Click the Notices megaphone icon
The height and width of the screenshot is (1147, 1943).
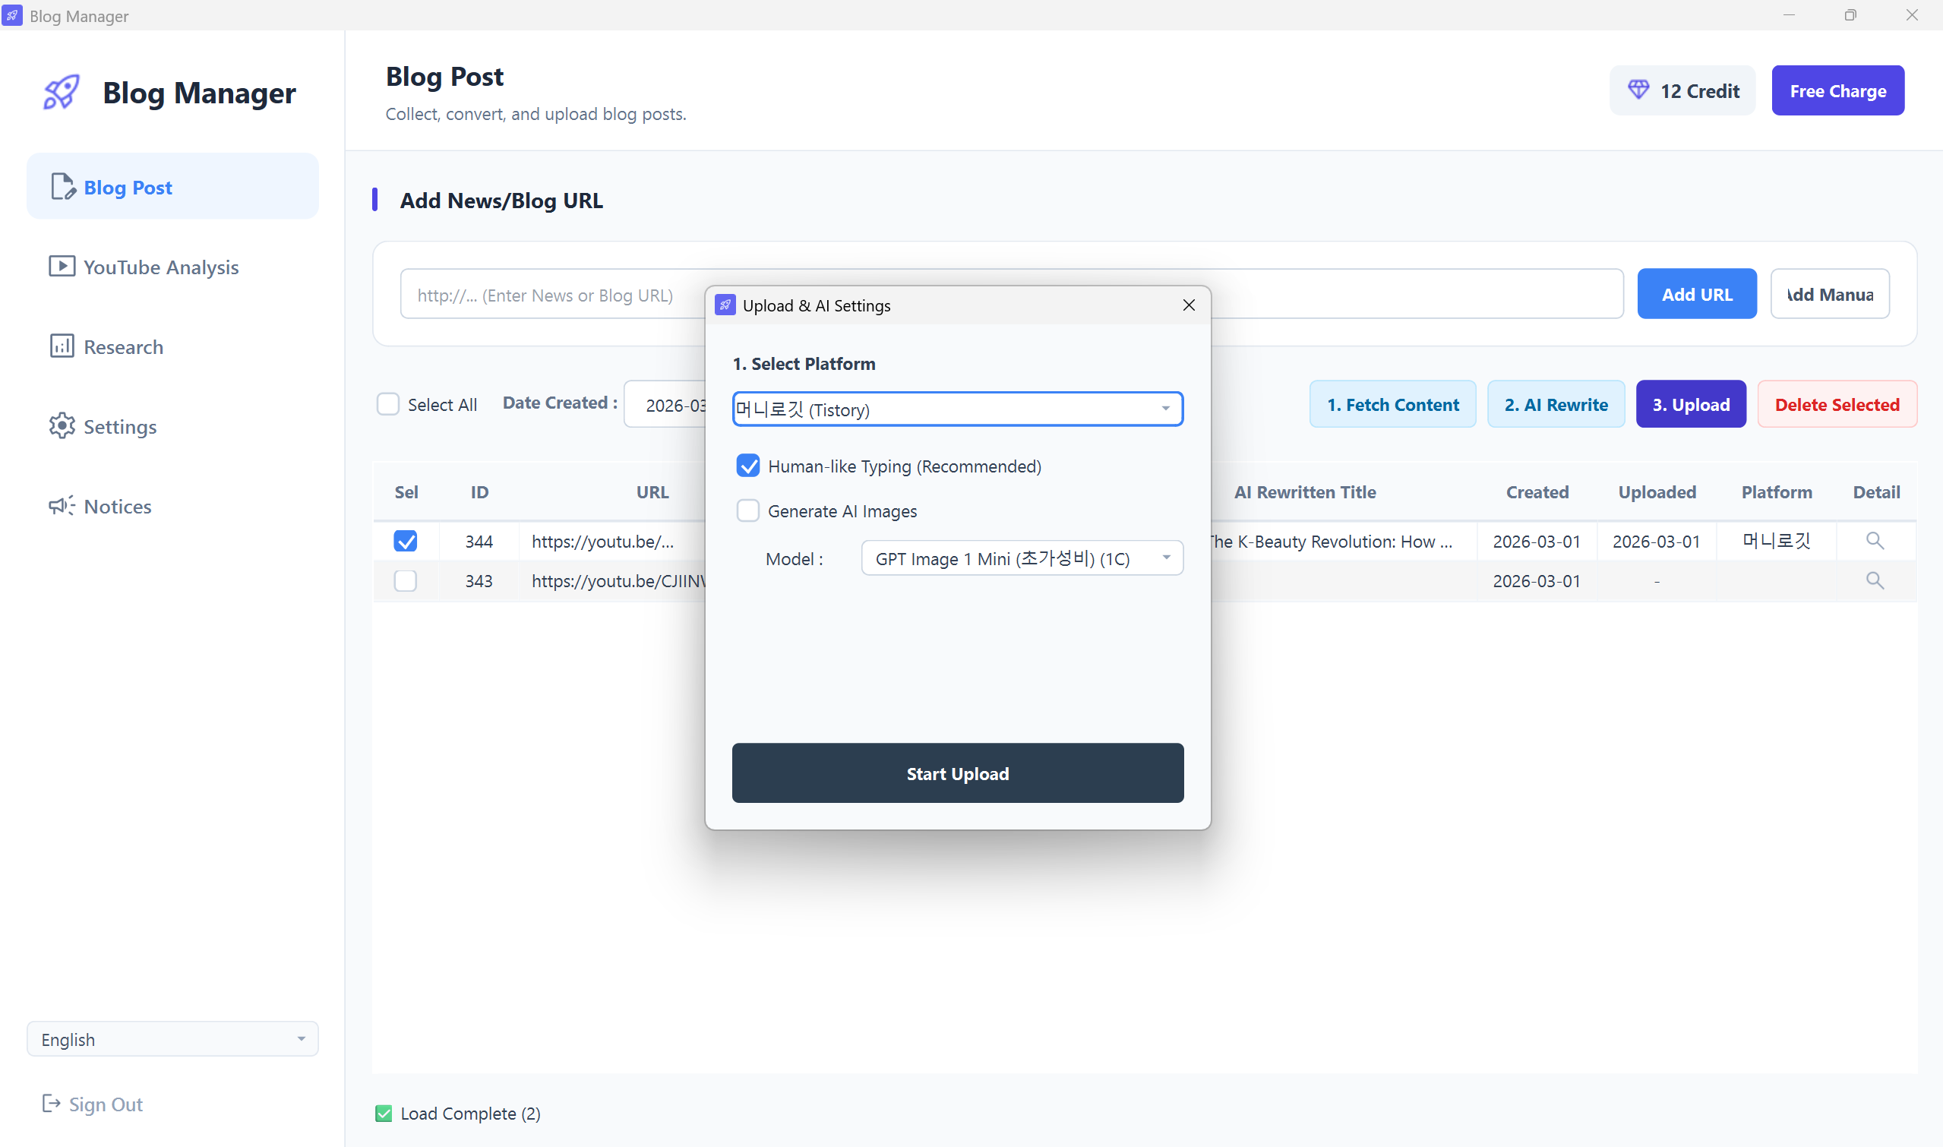pyautogui.click(x=62, y=505)
